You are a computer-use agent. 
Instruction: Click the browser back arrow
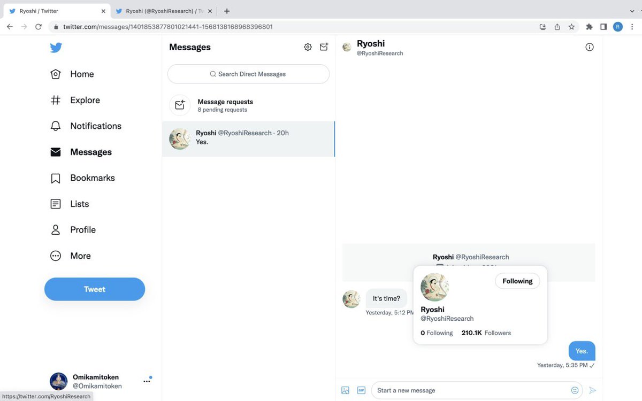coord(10,27)
